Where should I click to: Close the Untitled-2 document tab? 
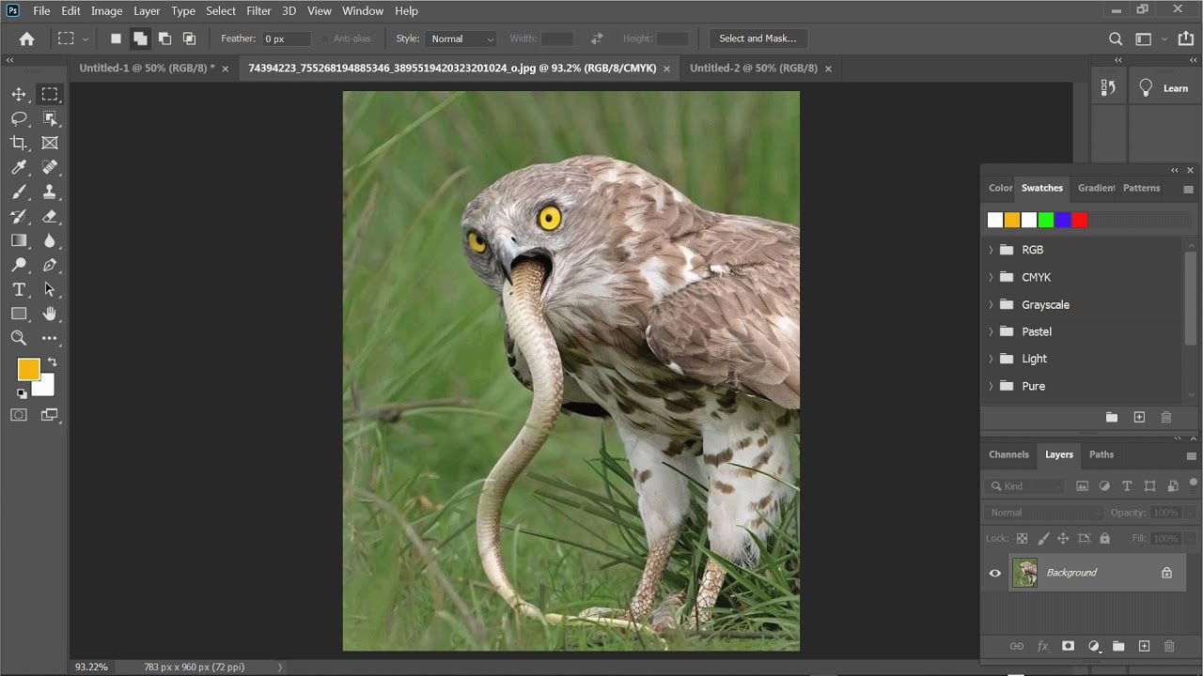click(828, 69)
